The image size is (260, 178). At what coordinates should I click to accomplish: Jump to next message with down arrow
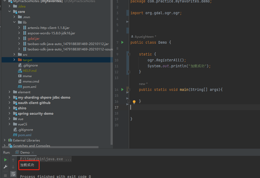click(x=13, y=167)
